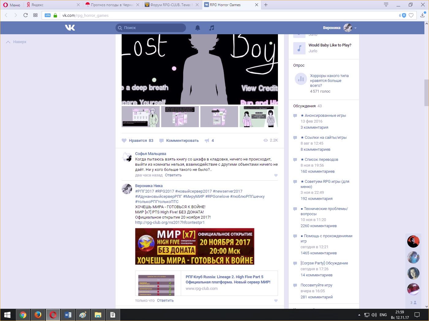
Task: Open Вероника profile dropdown
Action: coord(340,28)
